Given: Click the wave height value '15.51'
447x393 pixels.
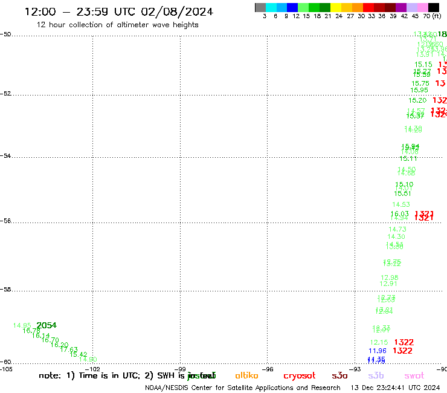Looking at the screenshot, I should coord(402,193).
